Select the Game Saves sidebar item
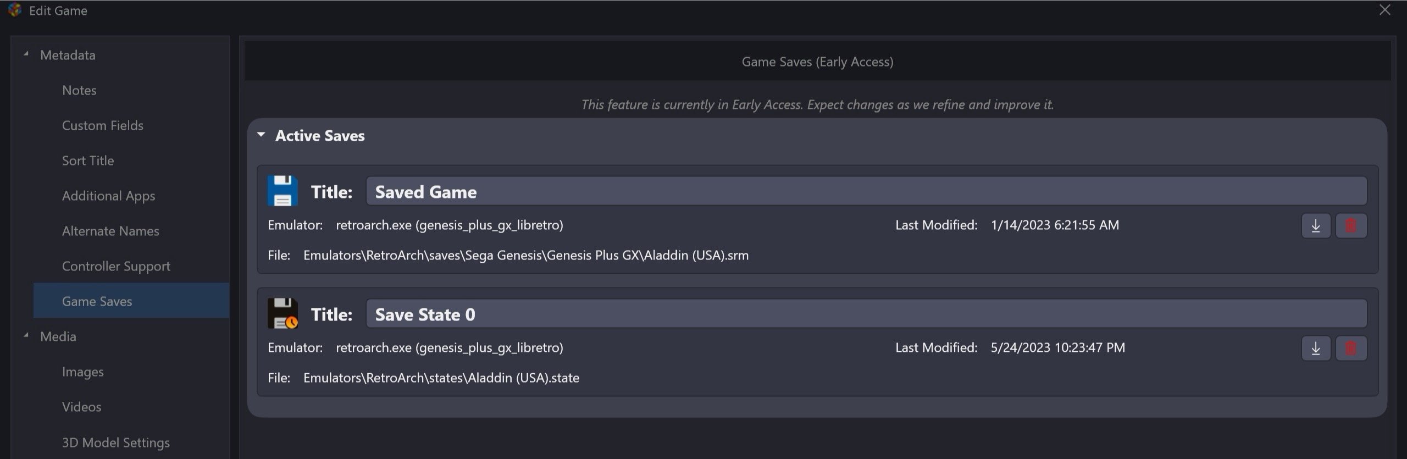 point(131,301)
